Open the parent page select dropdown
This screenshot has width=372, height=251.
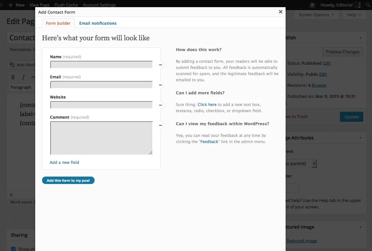click(x=301, y=164)
